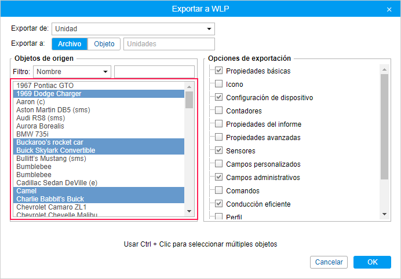
Task: Click the Unidades input field
Action: (x=169, y=44)
